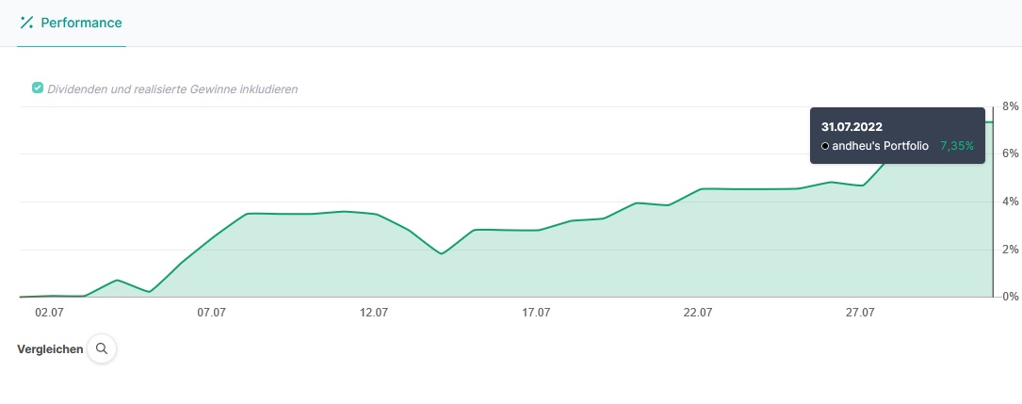Viewport: 1022px width, 404px height.
Task: Click the black dot beside andheu's Portfolio
Action: (x=825, y=146)
